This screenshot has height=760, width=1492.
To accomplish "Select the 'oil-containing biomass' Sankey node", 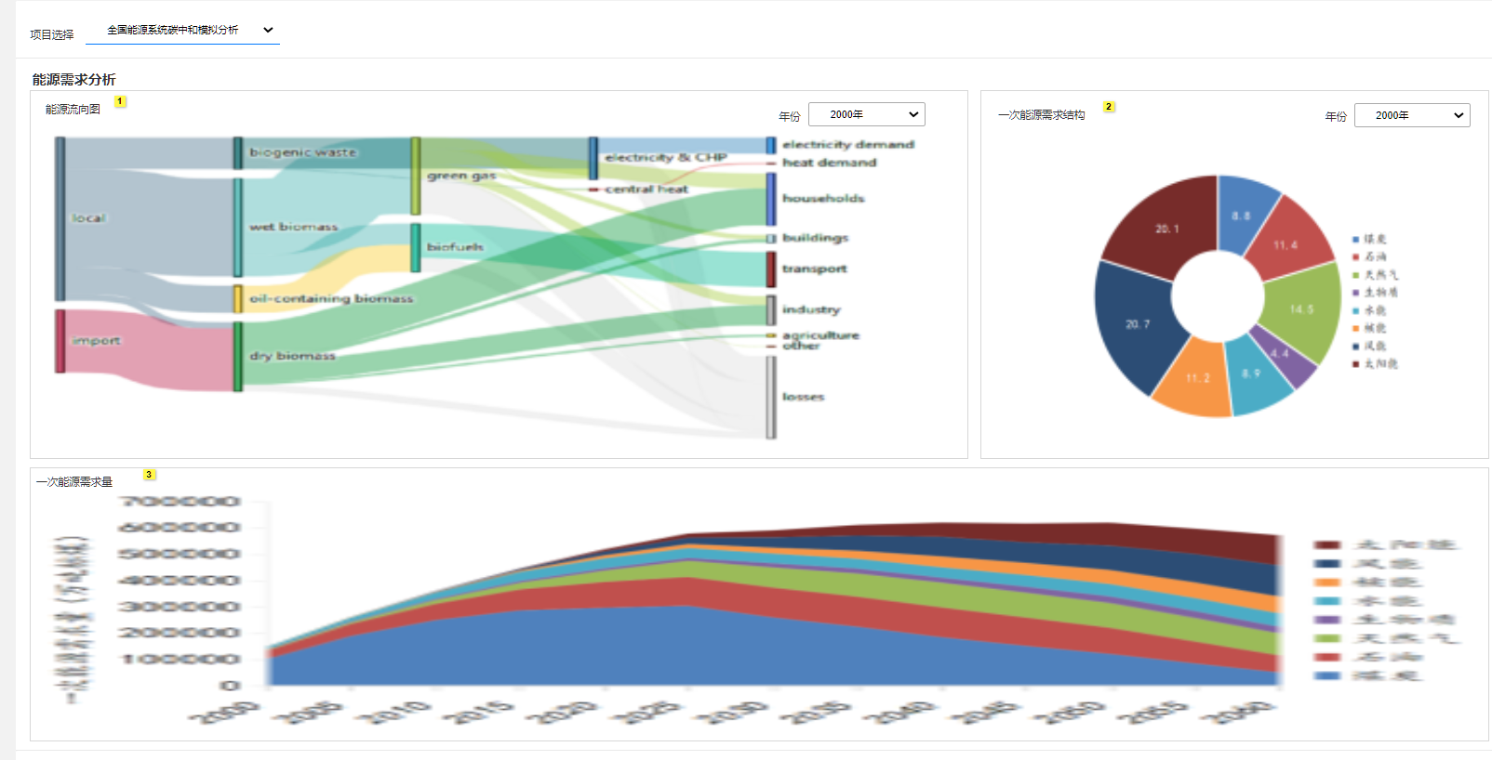I will pyautogui.click(x=238, y=299).
